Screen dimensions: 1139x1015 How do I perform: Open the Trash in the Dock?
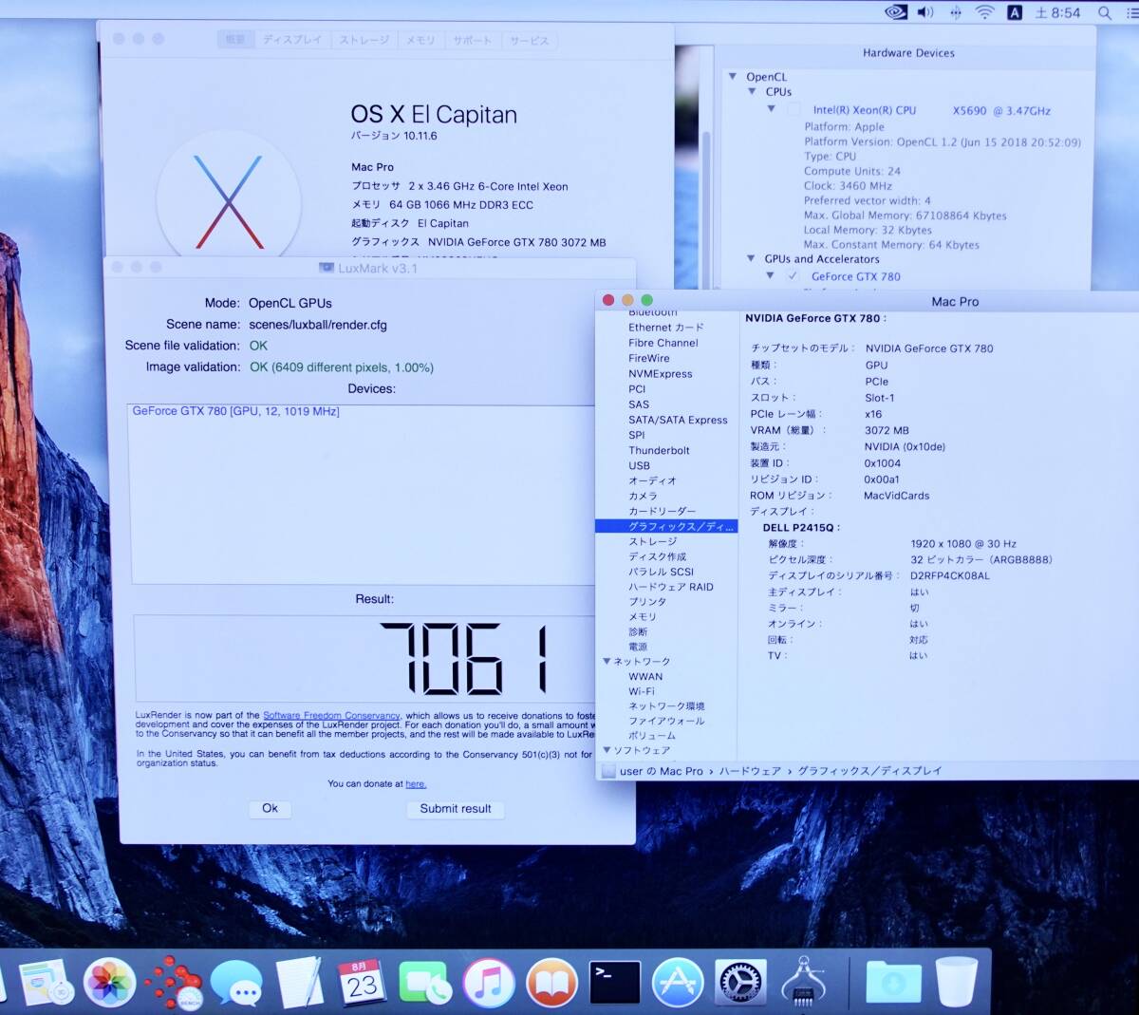(x=957, y=982)
